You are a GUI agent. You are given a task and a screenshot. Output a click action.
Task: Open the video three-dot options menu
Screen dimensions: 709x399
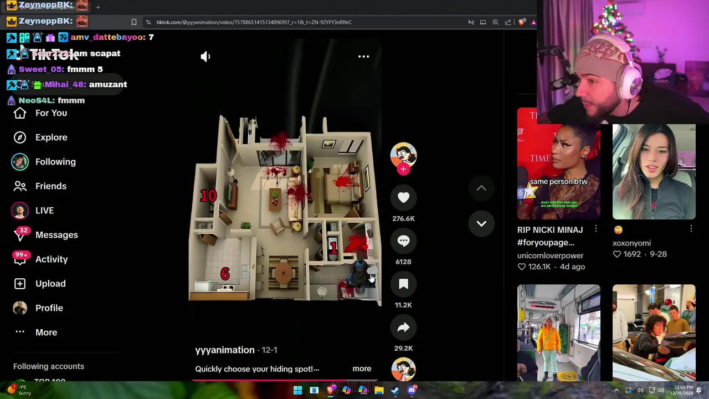tap(363, 57)
